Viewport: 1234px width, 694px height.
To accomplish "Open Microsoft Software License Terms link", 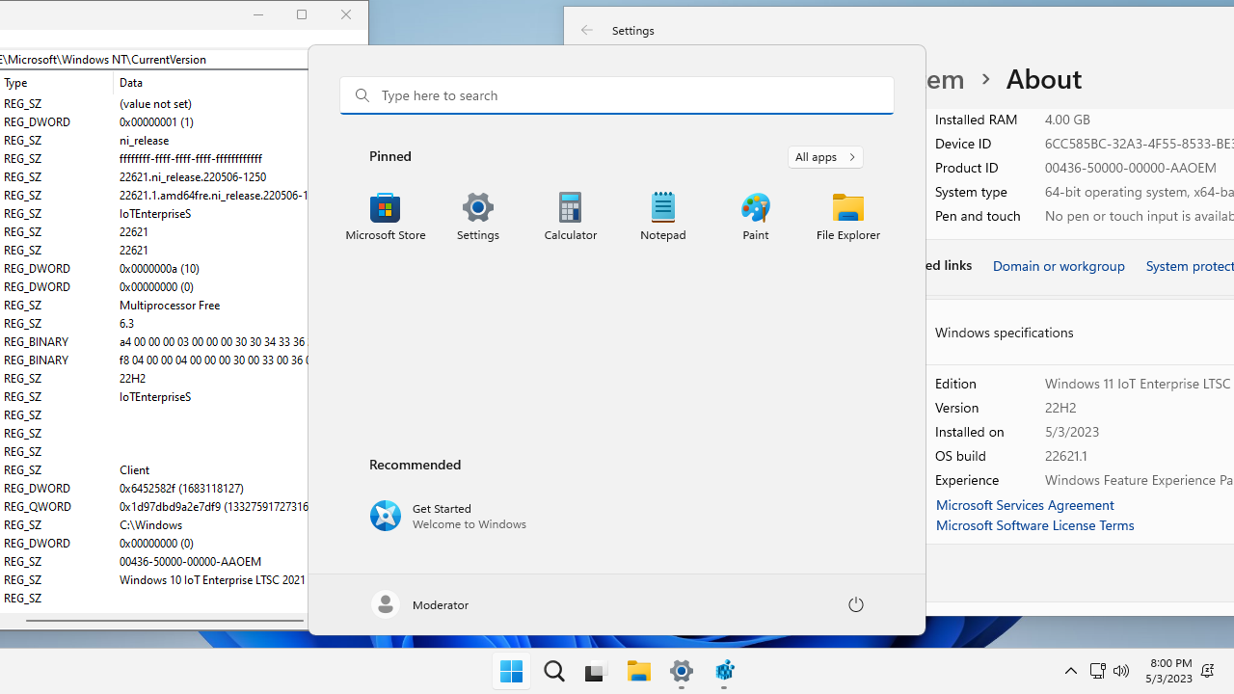I will (1034, 525).
